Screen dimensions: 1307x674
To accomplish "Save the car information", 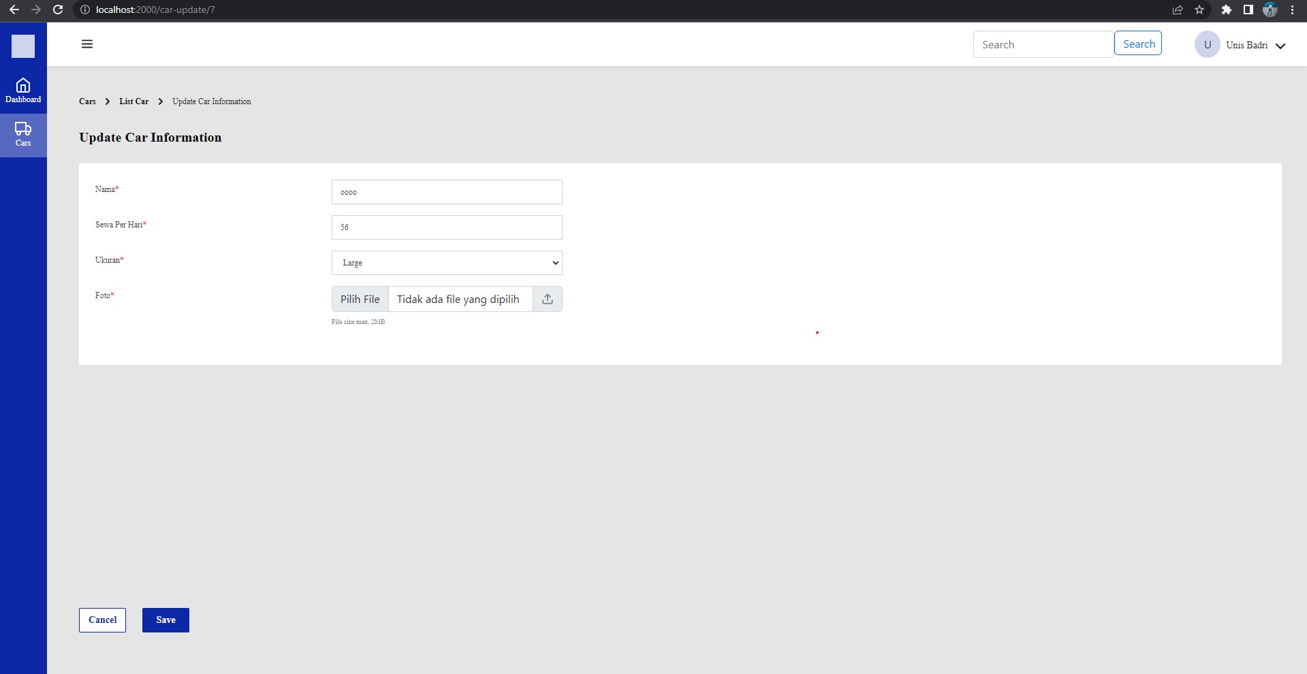I will coord(165,620).
